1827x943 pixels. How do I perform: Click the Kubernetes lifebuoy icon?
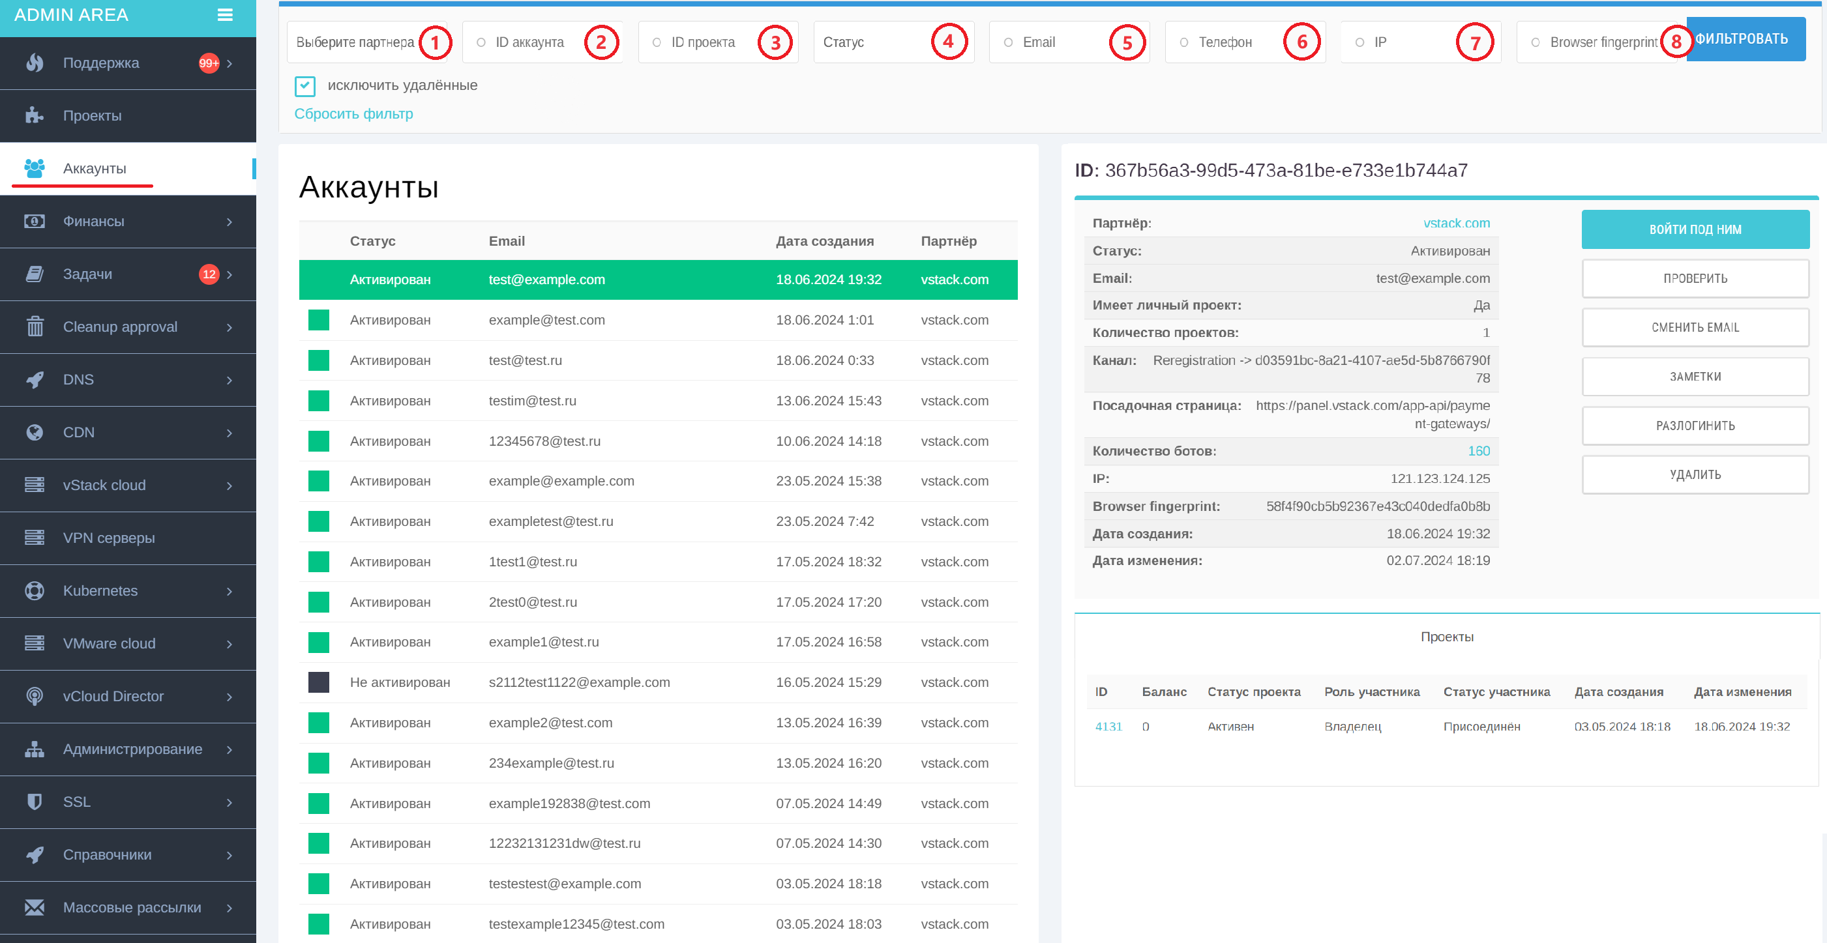click(x=34, y=590)
